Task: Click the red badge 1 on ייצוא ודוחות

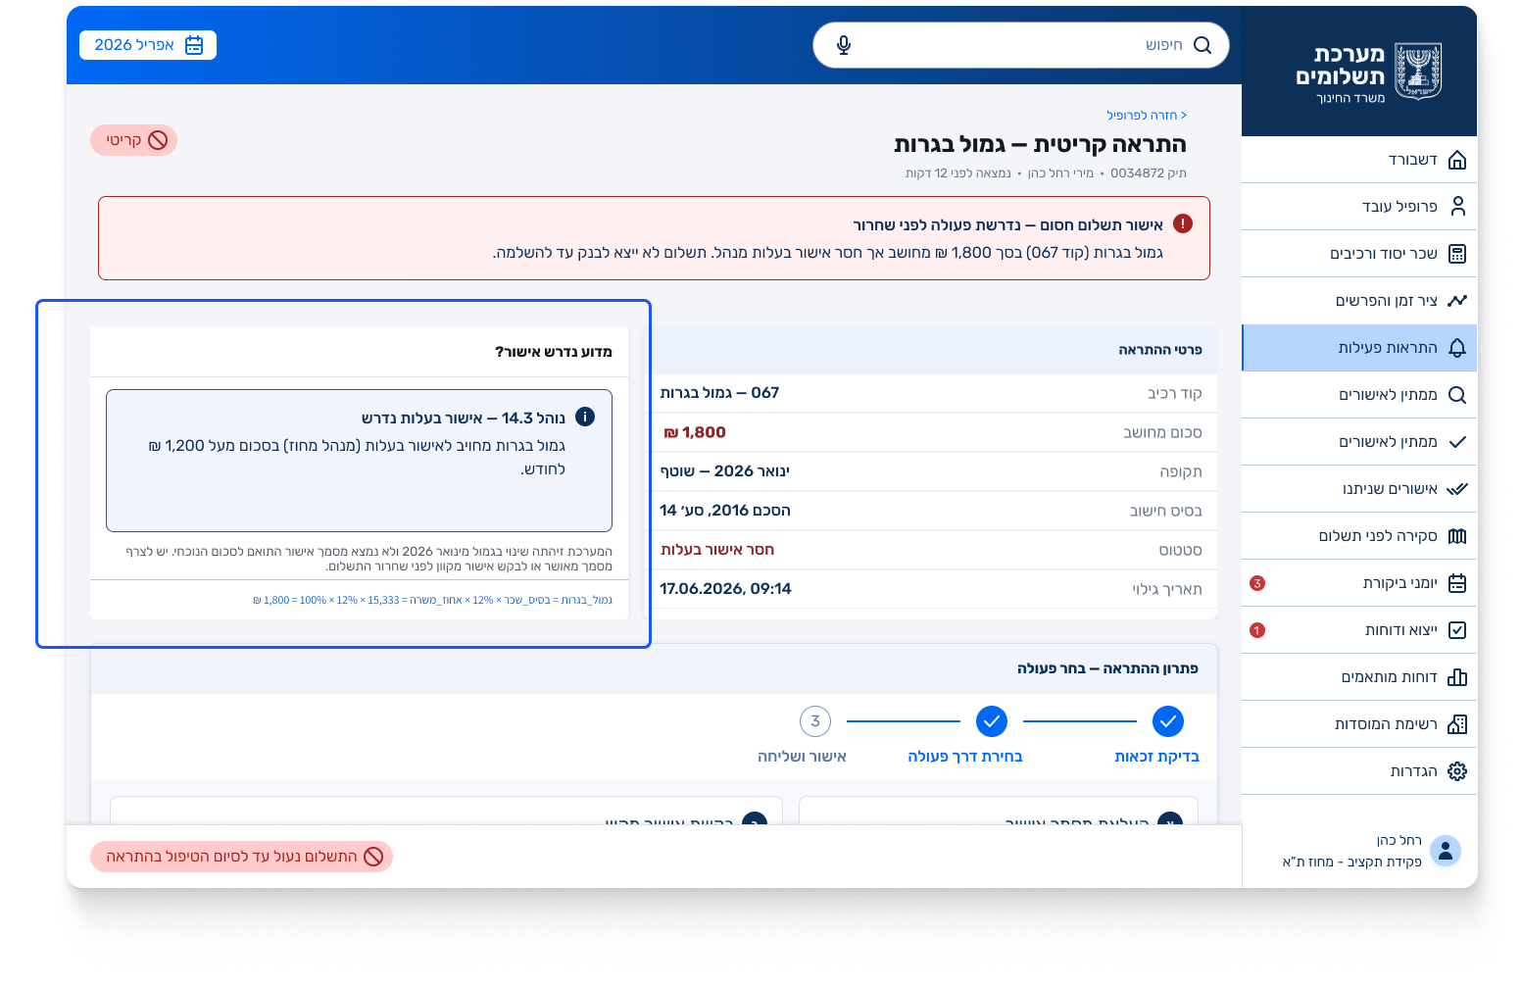Action: click(1257, 630)
